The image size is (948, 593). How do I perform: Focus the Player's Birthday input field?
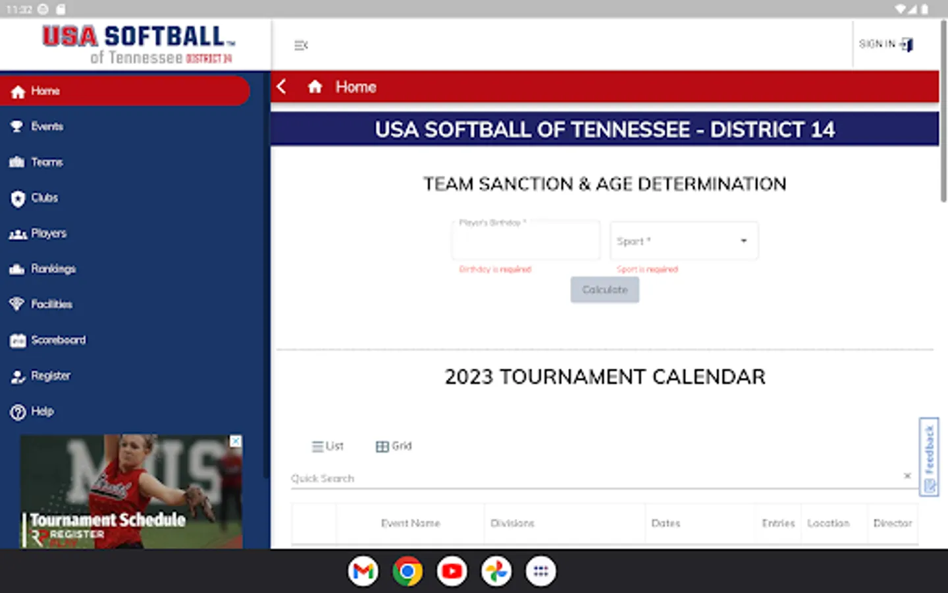coord(526,240)
